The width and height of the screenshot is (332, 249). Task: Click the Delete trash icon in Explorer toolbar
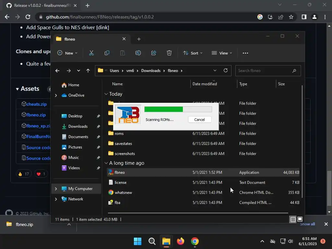[x=169, y=53]
